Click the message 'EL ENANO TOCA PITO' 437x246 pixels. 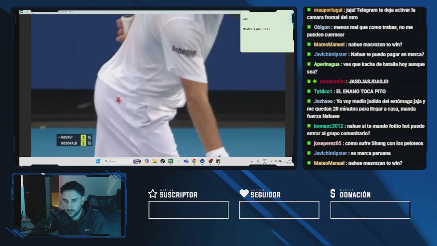361,91
